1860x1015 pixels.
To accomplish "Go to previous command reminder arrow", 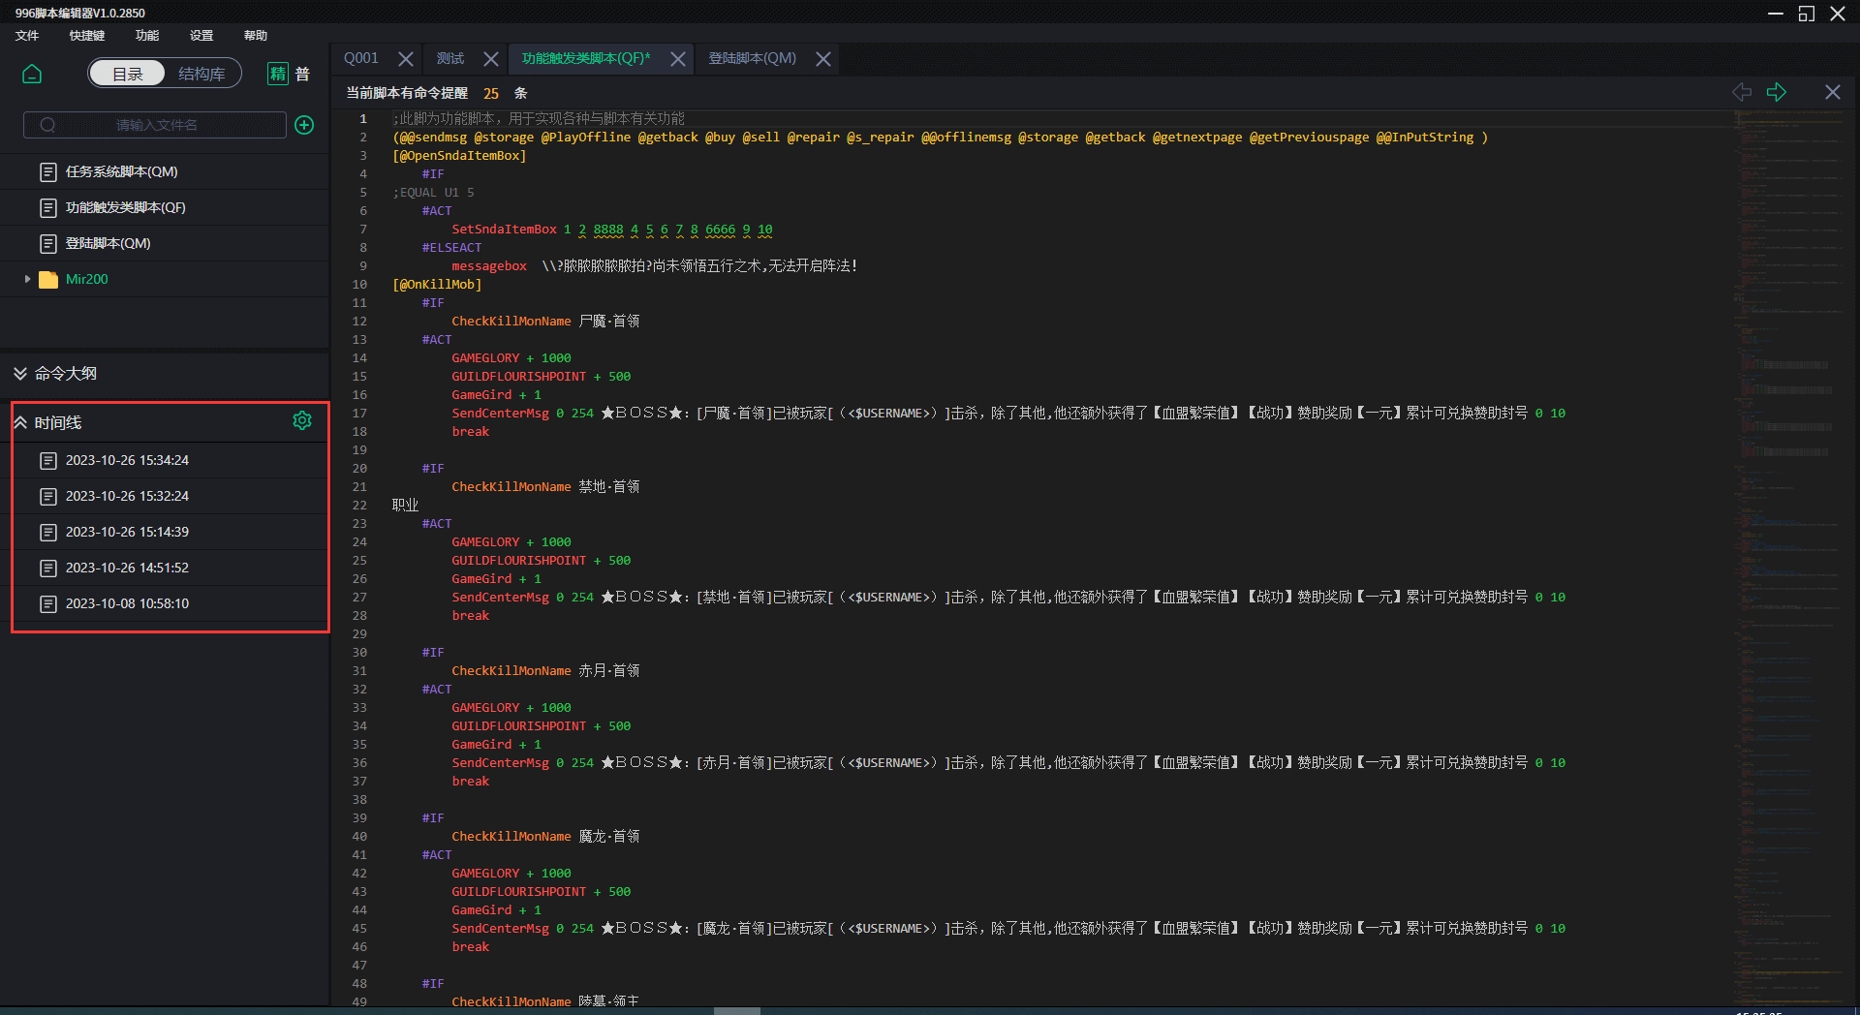I will pos(1741,92).
